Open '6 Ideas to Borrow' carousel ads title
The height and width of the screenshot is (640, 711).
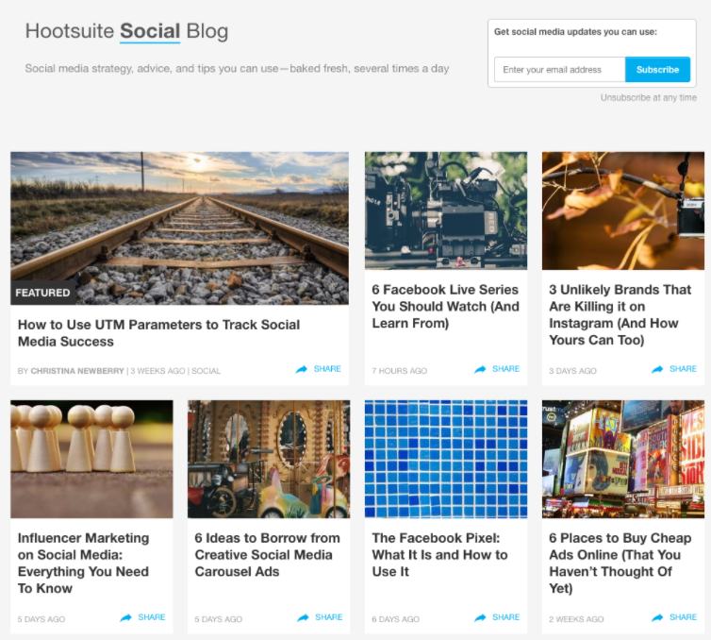267,555
